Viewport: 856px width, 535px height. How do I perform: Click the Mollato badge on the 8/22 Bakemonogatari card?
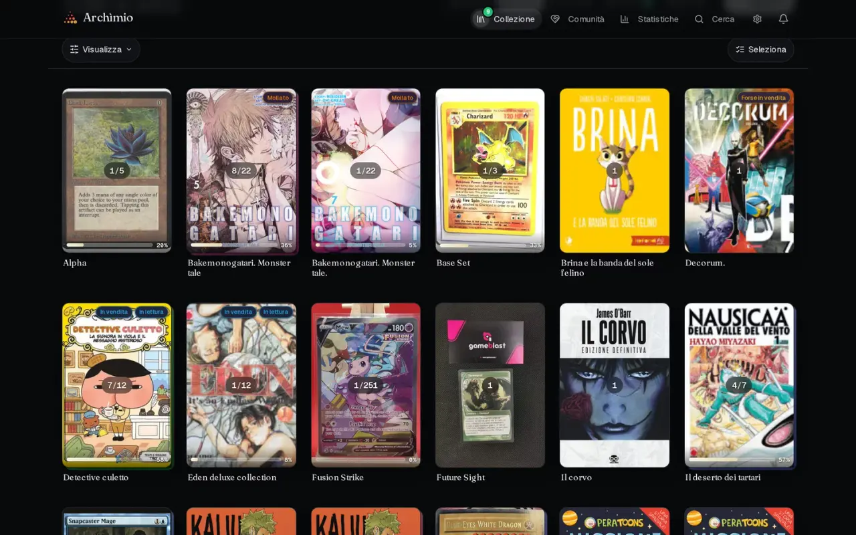(x=278, y=98)
